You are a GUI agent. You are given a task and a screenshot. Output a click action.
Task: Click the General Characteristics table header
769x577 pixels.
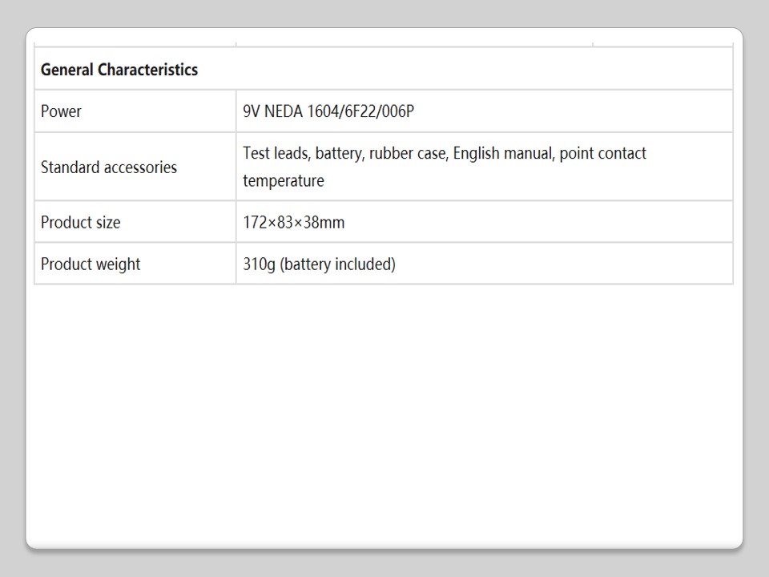119,70
